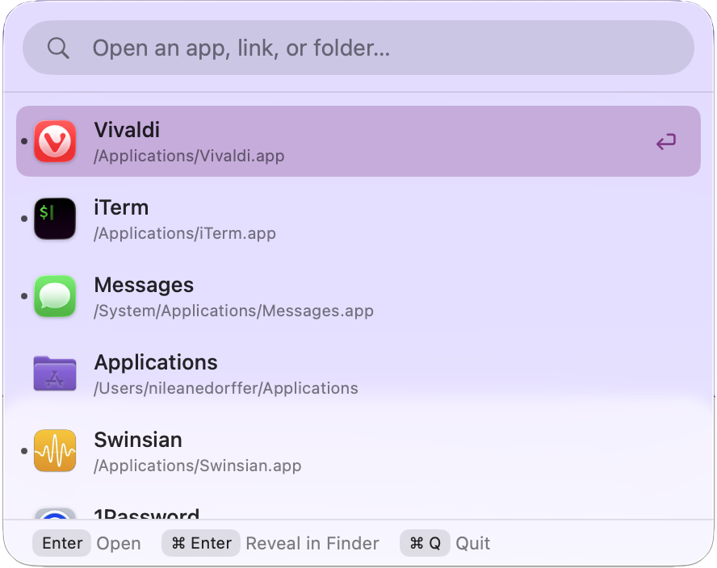Click Reveal in Finder
The width and height of the screenshot is (717, 568).
tap(312, 543)
